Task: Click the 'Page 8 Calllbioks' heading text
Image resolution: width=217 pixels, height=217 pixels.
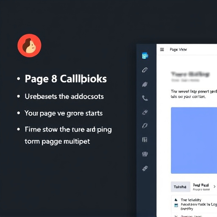Action: click(66, 79)
